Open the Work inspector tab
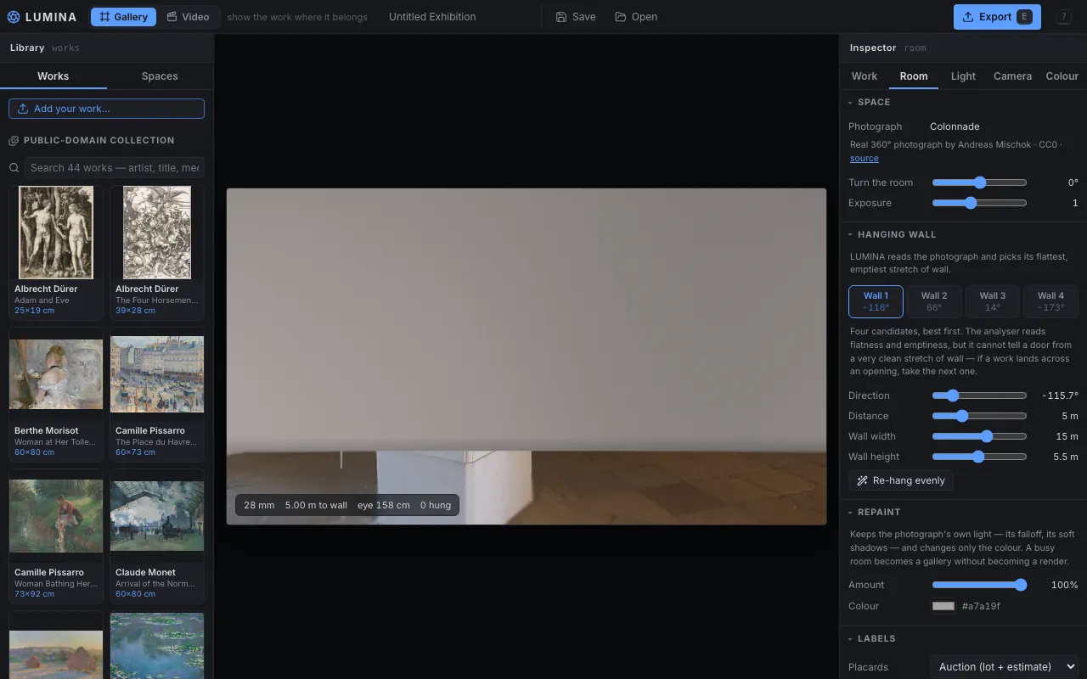 pos(865,76)
